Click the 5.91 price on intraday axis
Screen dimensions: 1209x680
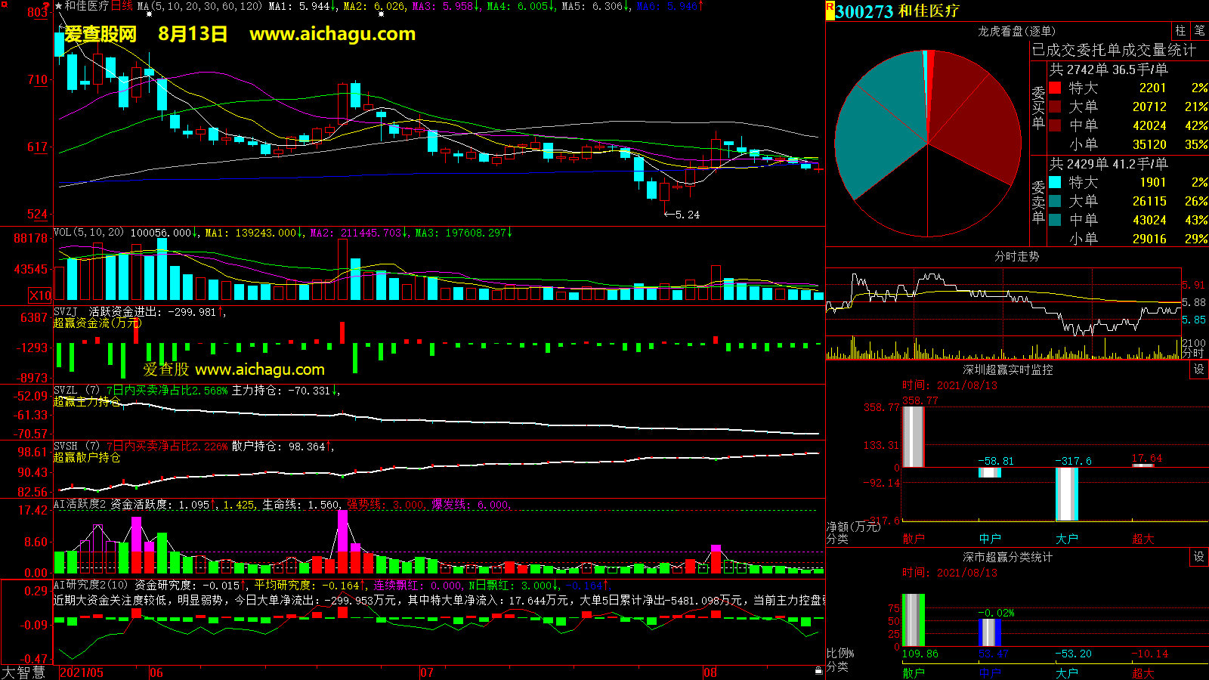click(1194, 285)
